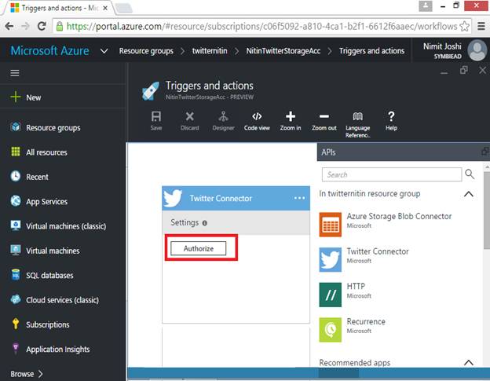Zoom out on the designer canvas
Image resolution: width=490 pixels, height=381 pixels.
click(324, 121)
